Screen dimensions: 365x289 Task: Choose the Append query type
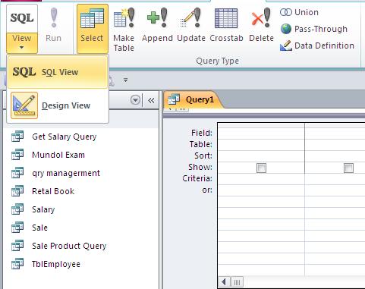tap(157, 25)
